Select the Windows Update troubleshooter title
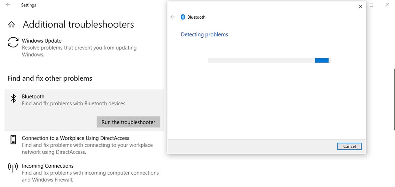The width and height of the screenshot is (395, 187). tap(41, 41)
